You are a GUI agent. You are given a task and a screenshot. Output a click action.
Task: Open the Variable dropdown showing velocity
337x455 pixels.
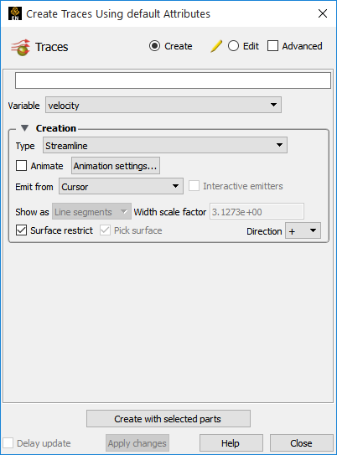(x=163, y=105)
